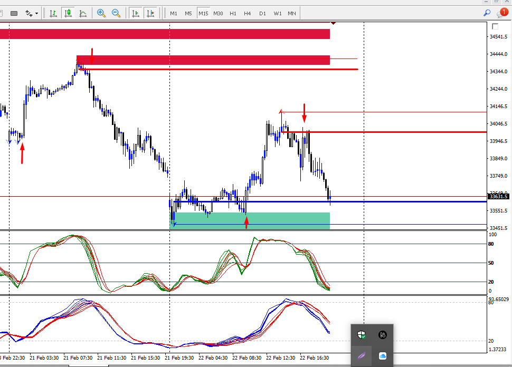Open Windows Security shield tray icon
512x367 pixels.
pyautogui.click(x=361, y=335)
